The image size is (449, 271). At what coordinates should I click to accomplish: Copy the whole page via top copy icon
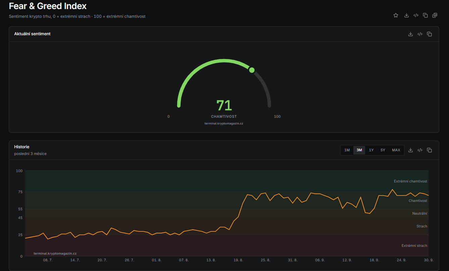coord(425,15)
